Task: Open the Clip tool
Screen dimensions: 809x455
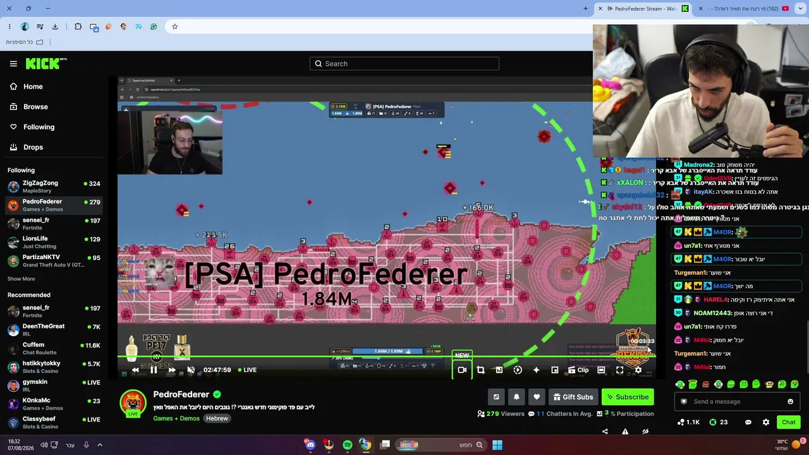Action: point(578,370)
